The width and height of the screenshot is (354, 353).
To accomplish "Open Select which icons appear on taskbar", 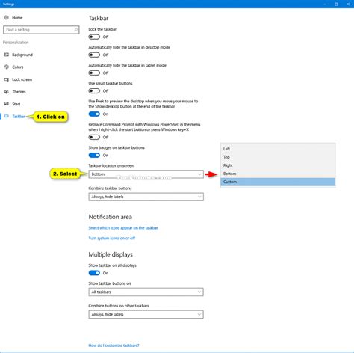I will (123, 228).
